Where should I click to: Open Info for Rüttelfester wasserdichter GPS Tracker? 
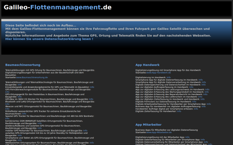coord(24,114)
